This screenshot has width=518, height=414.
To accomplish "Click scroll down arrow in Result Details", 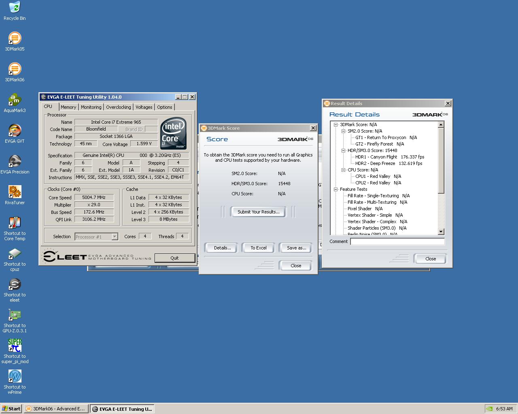I will click(441, 232).
